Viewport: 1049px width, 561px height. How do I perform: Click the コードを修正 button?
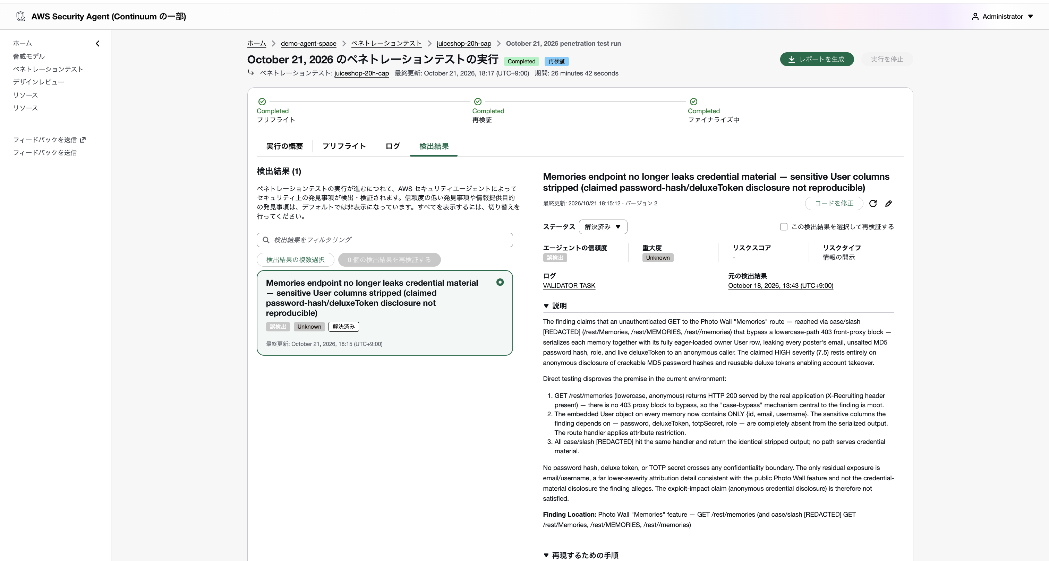(x=834, y=203)
